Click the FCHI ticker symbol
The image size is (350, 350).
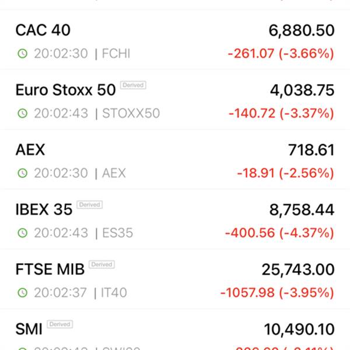tap(116, 54)
